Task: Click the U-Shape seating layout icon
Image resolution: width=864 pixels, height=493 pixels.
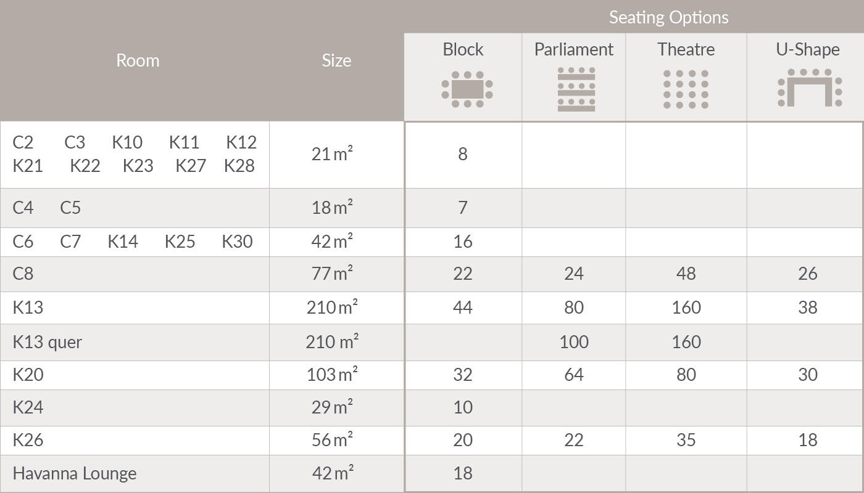Action: tap(809, 88)
